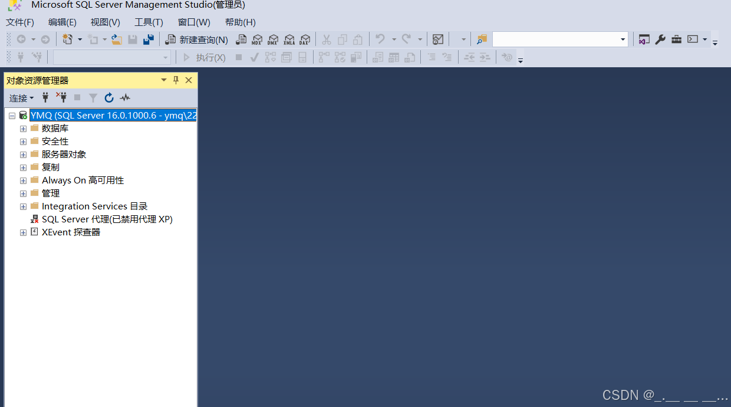Click the Increase Indent icon

click(485, 57)
